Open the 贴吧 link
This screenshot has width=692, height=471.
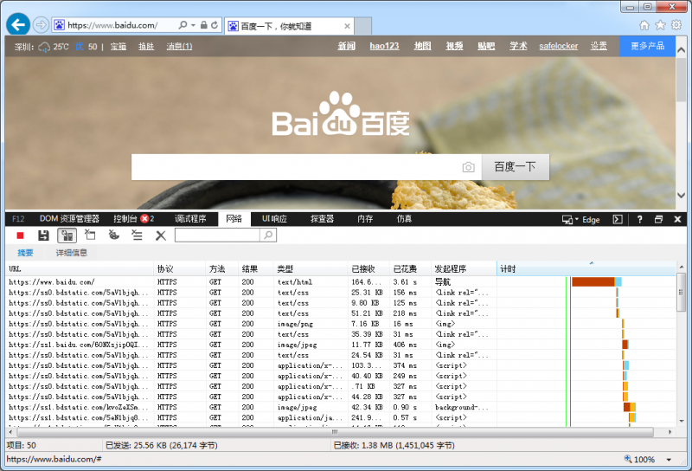(x=486, y=46)
